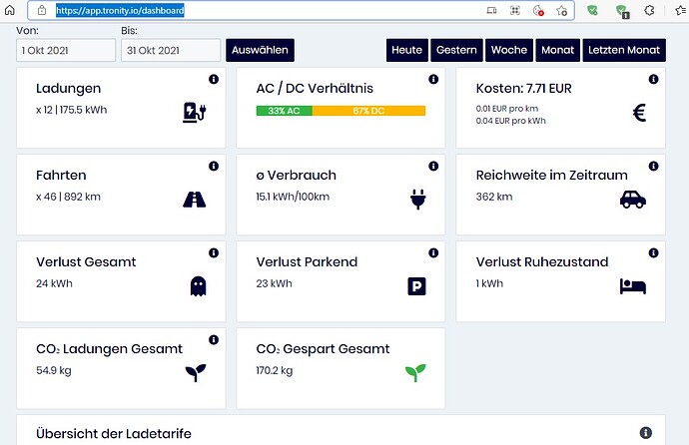
Task: Open info icon for Übersicht der Ladetarife
Action: 645,433
